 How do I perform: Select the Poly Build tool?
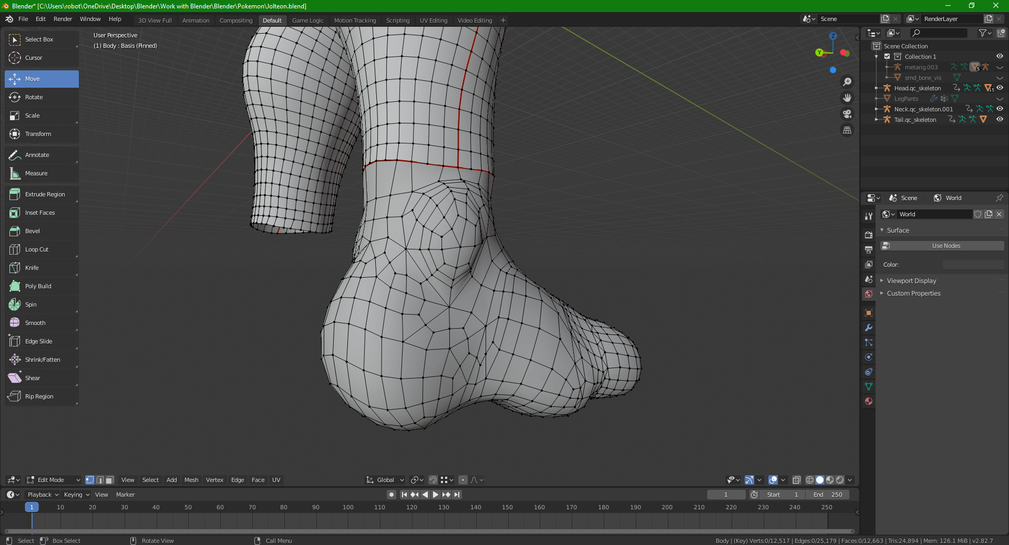42,286
